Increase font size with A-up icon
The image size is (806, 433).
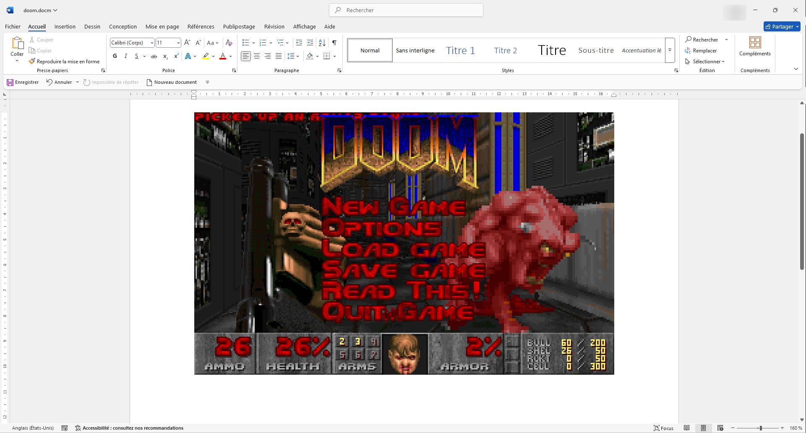tap(187, 43)
